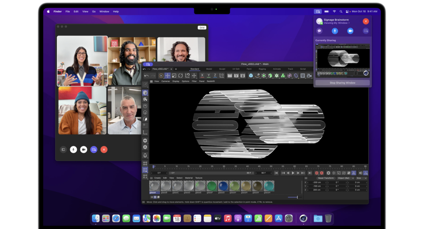The height and width of the screenshot is (229, 422).
Task: Open Keynote from the Dock
Action: click(248, 218)
